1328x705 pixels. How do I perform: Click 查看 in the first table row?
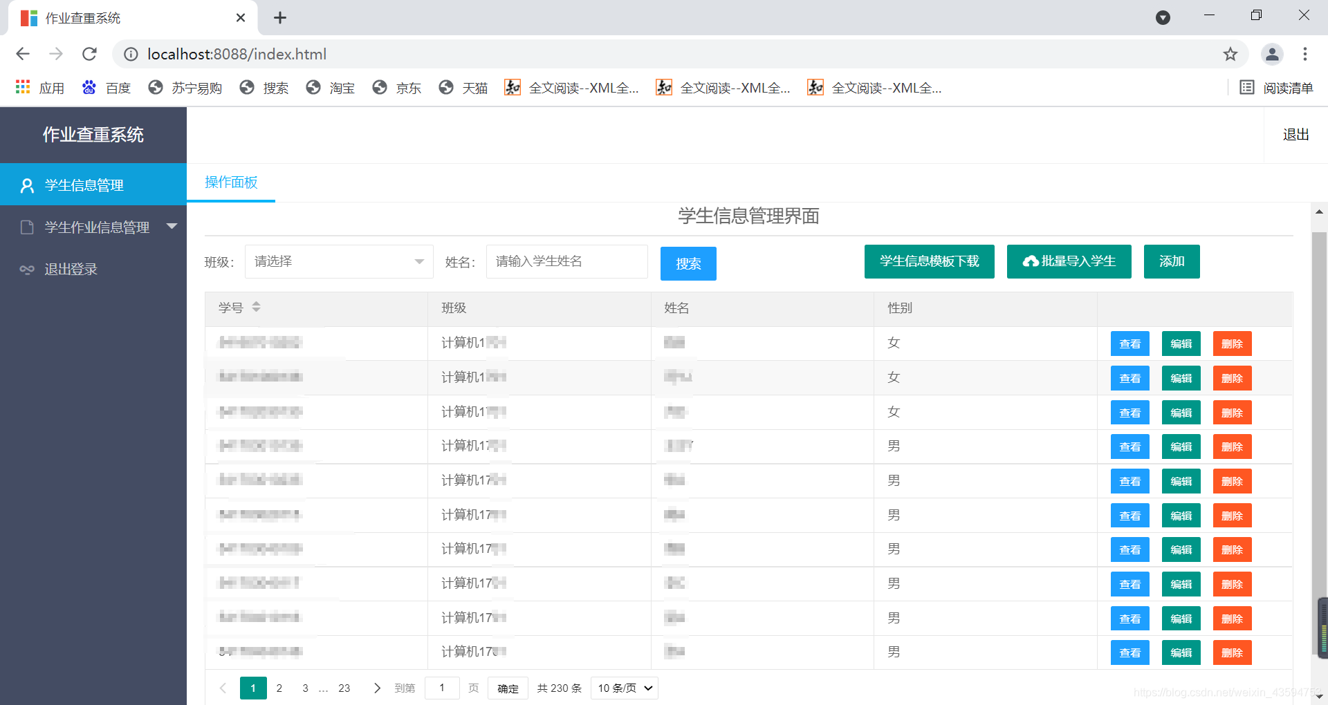1130,344
